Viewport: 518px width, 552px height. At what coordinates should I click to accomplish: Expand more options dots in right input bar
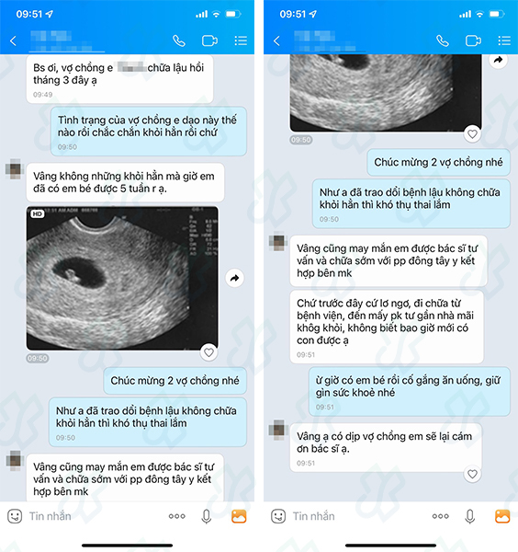[x=440, y=516]
